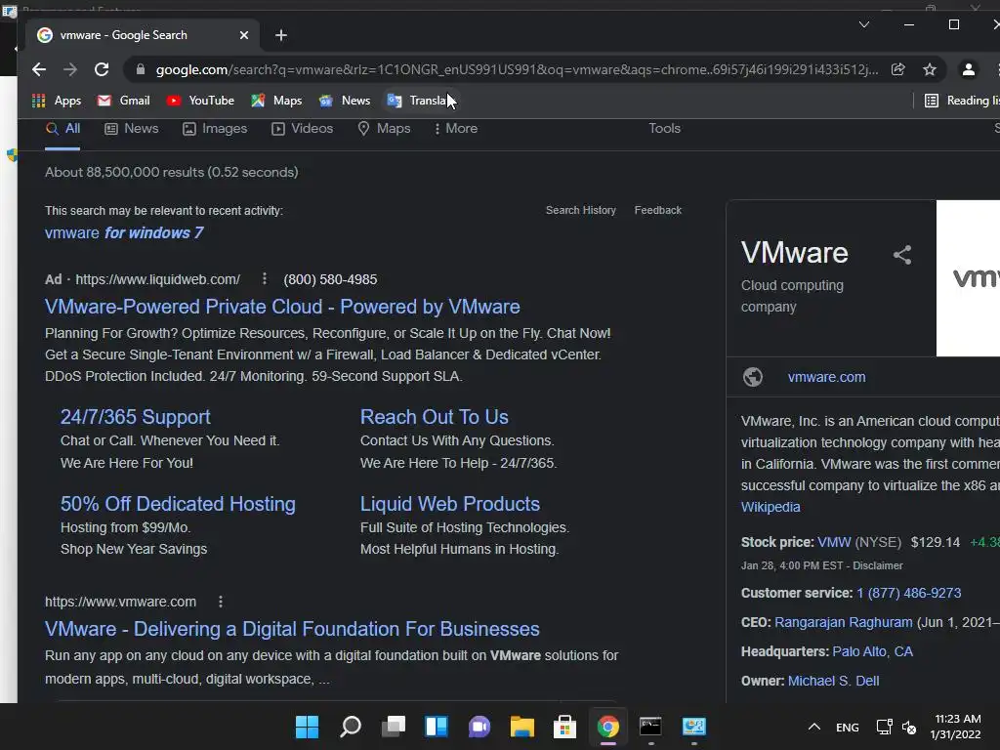Open Widgets from the taskbar
Screen dimensions: 1000x750
(437, 727)
